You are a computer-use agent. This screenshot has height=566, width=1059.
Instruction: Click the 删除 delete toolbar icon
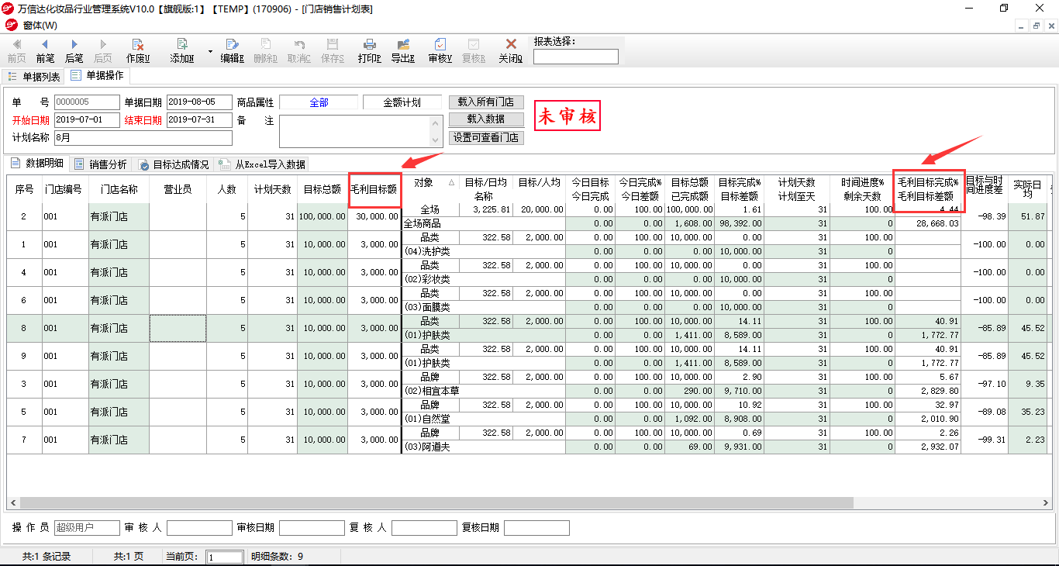pyautogui.click(x=265, y=50)
